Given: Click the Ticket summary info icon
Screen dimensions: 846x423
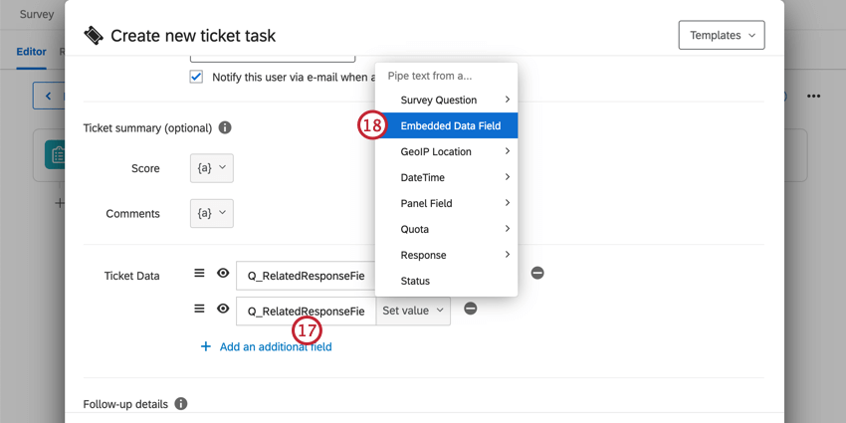Looking at the screenshot, I should point(225,128).
